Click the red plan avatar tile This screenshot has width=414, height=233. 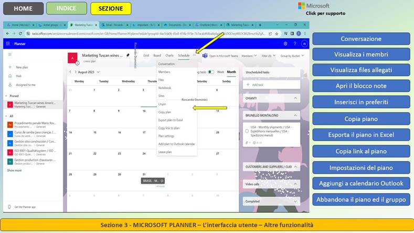coord(72,58)
